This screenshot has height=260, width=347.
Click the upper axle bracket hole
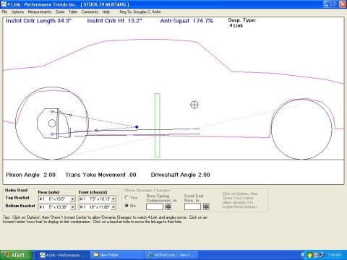click(x=52, y=112)
